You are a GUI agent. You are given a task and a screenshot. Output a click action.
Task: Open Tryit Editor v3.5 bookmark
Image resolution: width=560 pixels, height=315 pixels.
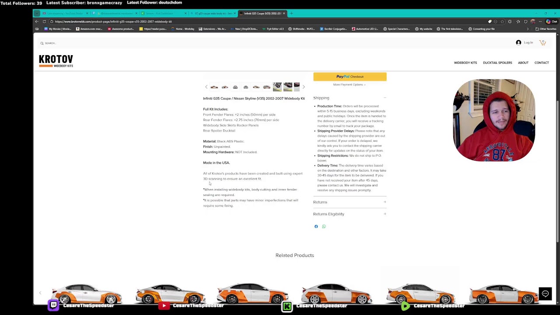pyautogui.click(x=273, y=29)
